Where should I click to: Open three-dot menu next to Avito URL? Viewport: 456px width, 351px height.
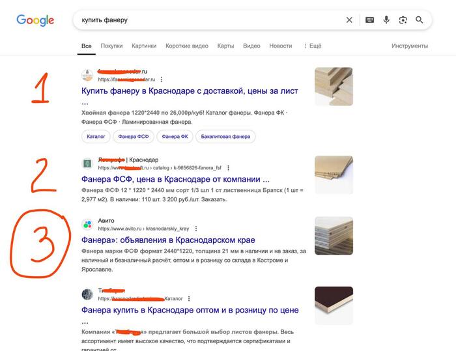tap(196, 229)
